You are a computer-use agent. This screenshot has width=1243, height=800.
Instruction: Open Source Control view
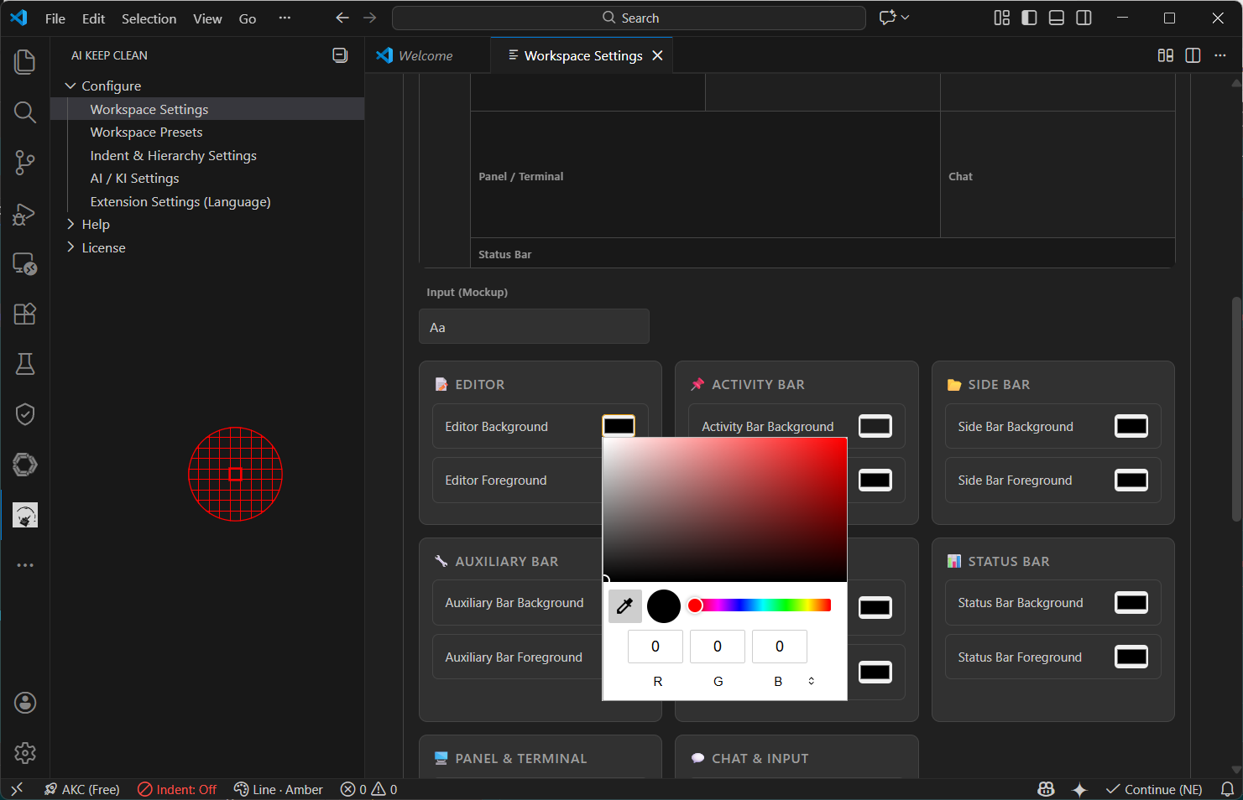25,163
